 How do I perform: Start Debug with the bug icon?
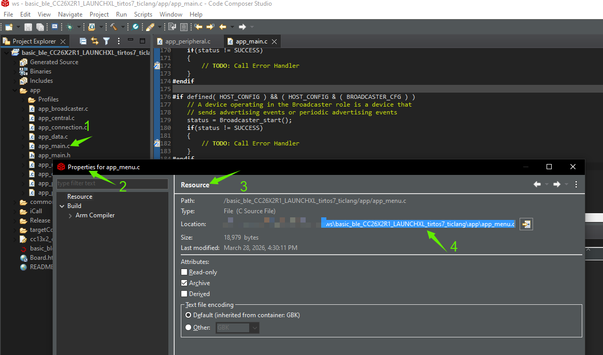(x=69, y=27)
